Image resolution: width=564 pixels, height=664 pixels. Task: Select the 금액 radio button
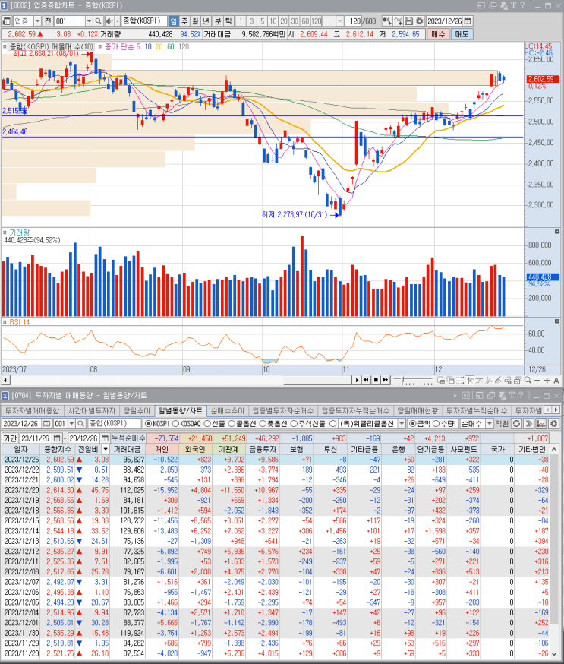point(412,423)
